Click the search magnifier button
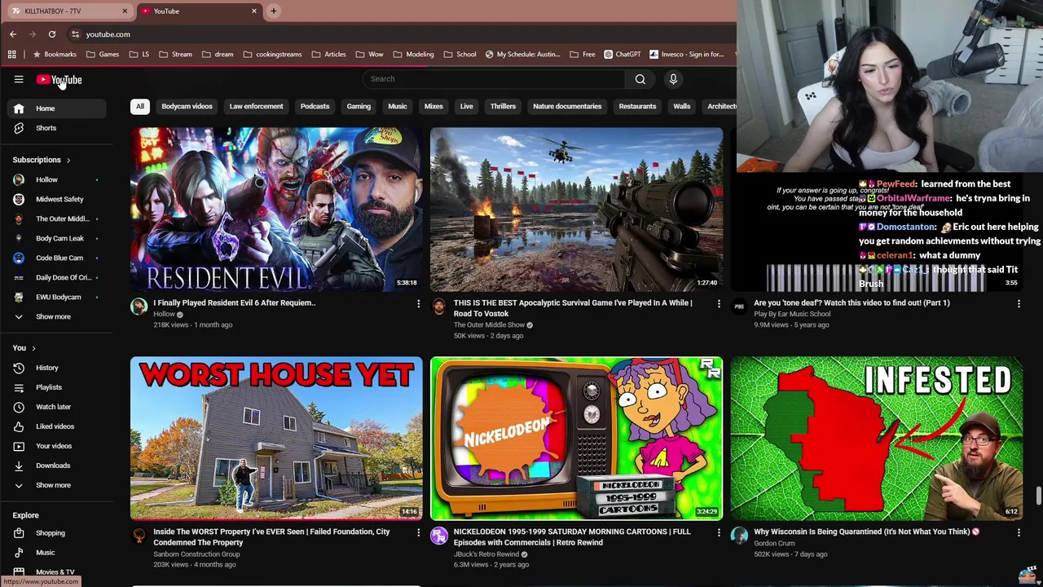 click(x=640, y=79)
